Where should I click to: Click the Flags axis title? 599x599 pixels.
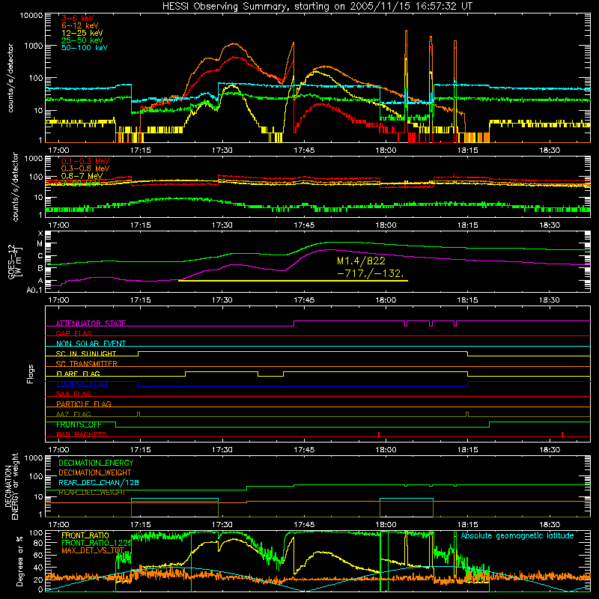click(x=31, y=374)
